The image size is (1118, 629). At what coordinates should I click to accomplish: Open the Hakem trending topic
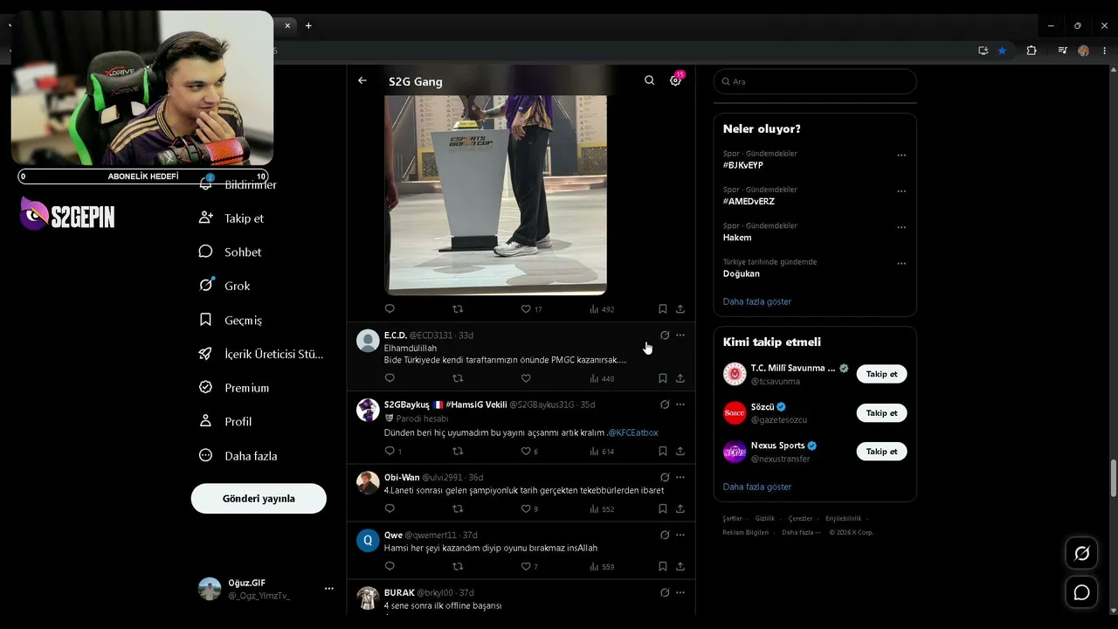[737, 238]
